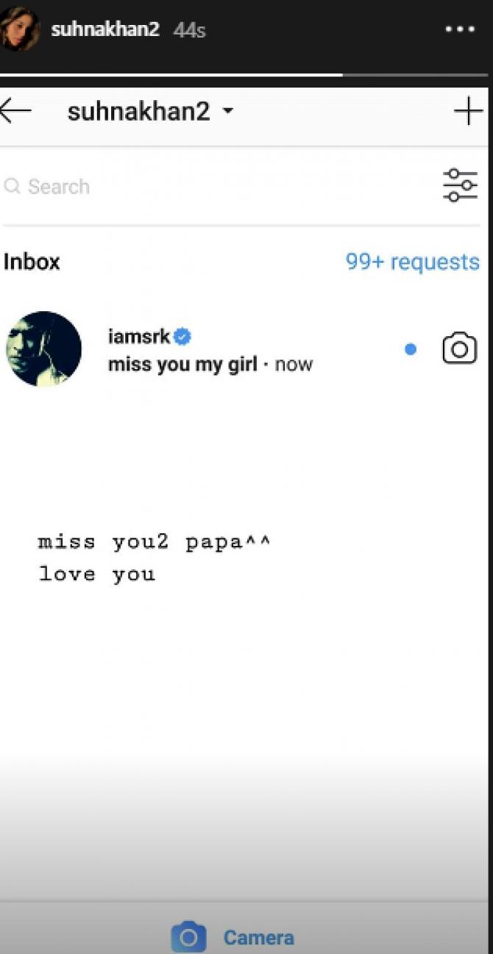This screenshot has height=954, width=493.
Task: Open suhnakhan2 username in story header
Action: (105, 30)
